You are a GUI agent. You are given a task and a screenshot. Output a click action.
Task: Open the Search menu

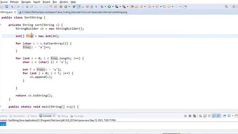pos(37,2)
